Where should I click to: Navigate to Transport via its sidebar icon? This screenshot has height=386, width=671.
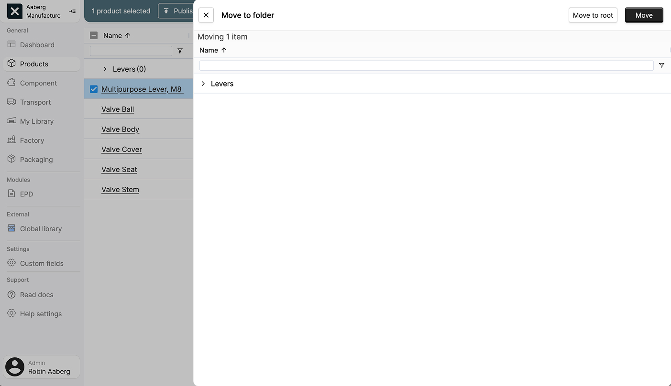point(11,102)
